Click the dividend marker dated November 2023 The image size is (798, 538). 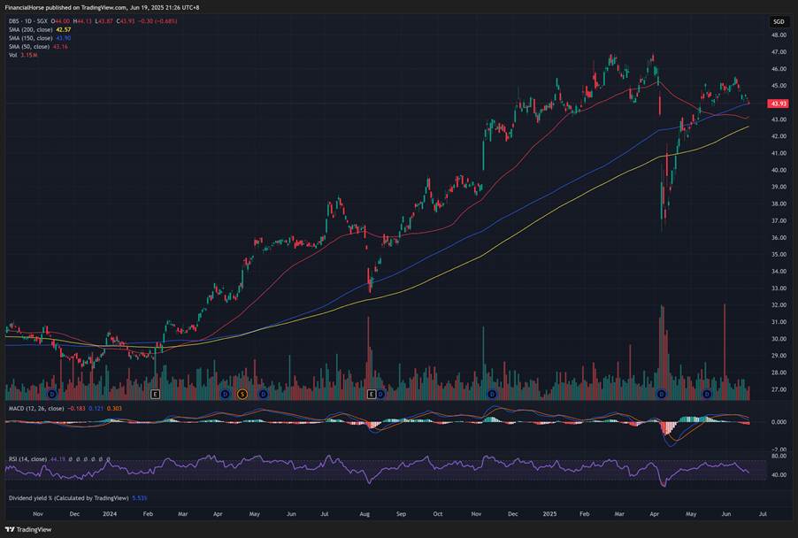(52, 394)
